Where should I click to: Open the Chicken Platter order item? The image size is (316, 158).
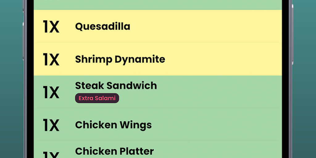[114, 151]
